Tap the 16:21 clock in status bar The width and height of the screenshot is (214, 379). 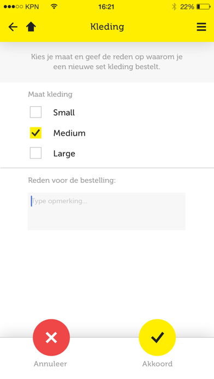click(x=106, y=7)
